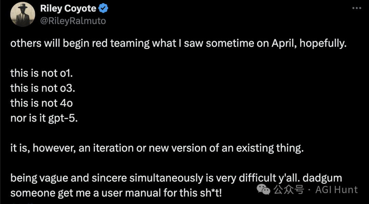Select the "this is not 4o" line
The height and width of the screenshot is (204, 369).
41,102
